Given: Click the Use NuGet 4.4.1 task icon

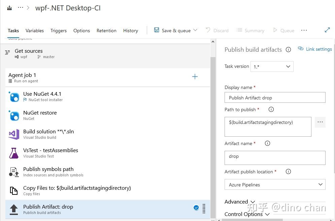Looking at the screenshot, I should [x=14, y=97].
